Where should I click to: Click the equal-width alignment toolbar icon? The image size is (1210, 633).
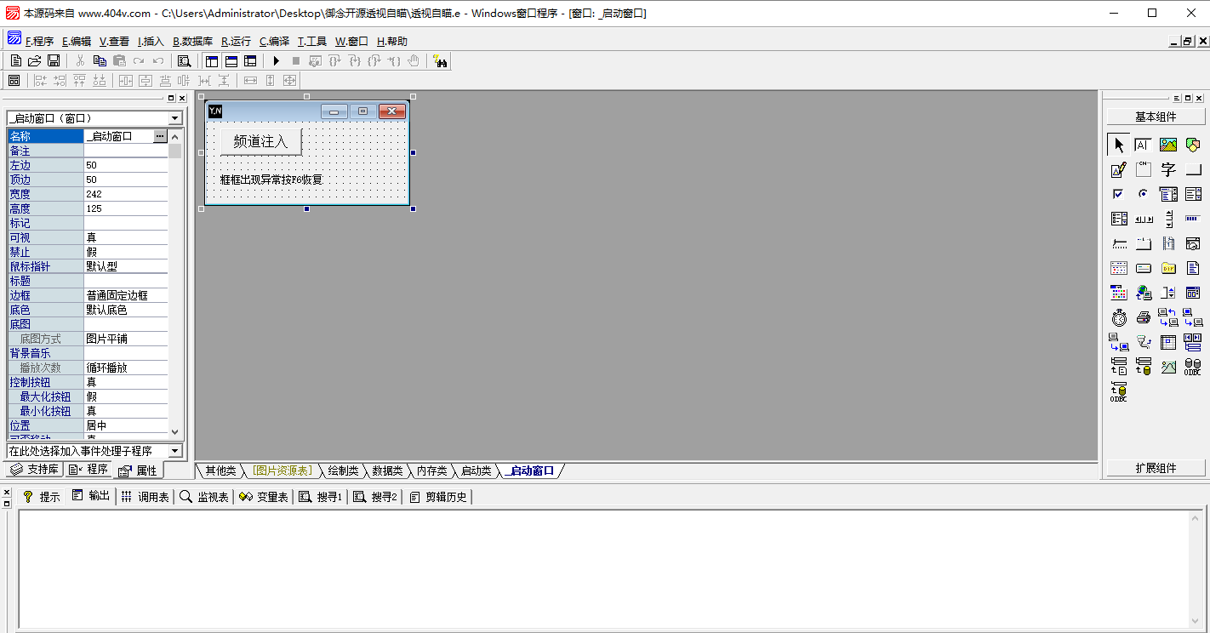[250, 80]
